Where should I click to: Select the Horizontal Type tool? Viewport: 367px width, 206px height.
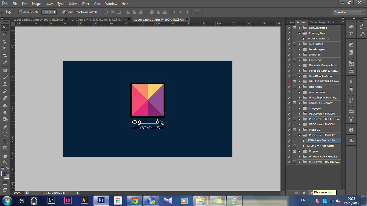pos(5,134)
